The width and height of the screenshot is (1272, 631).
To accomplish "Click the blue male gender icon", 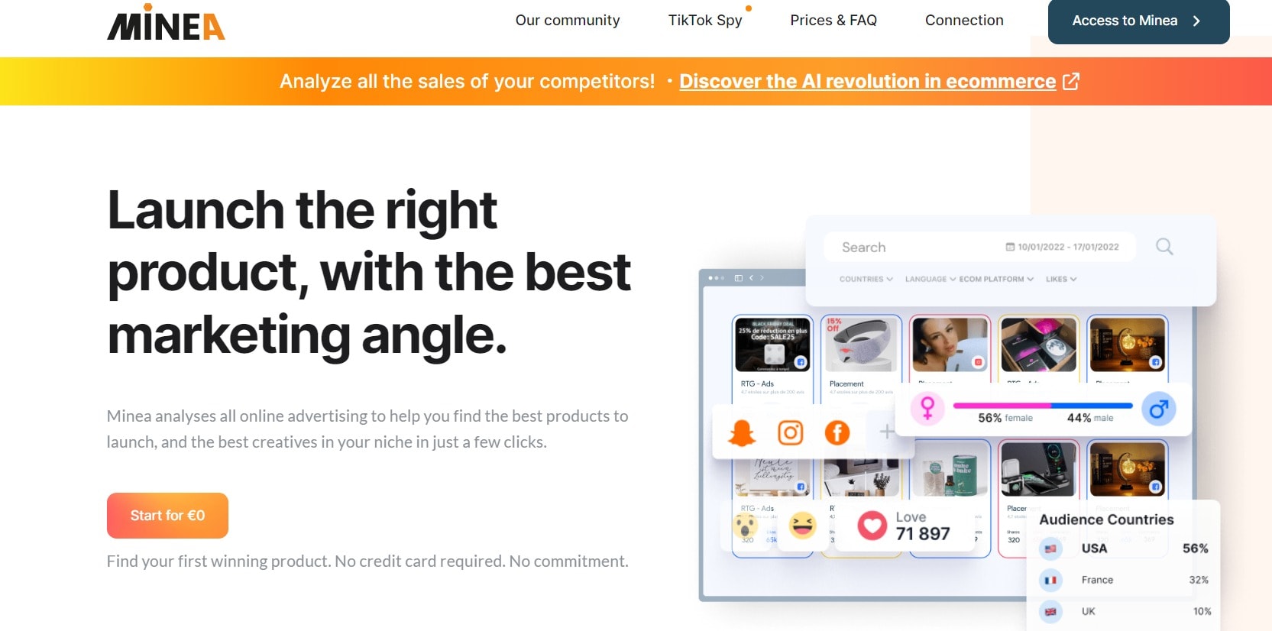I will (1159, 409).
